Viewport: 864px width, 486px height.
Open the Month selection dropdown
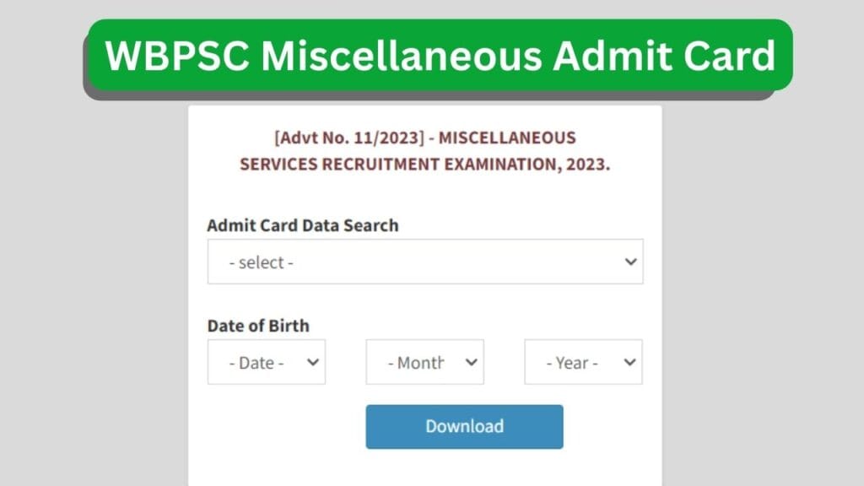424,362
